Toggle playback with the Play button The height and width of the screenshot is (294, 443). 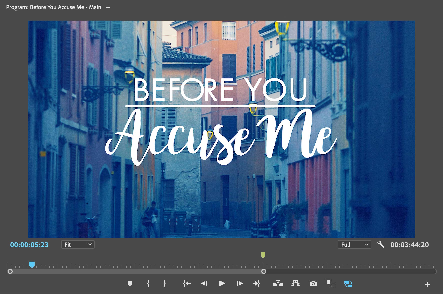[x=221, y=283]
